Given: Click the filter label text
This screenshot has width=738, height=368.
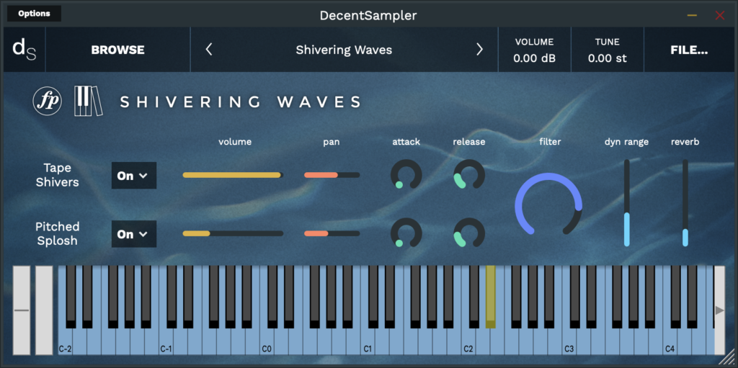Looking at the screenshot, I should click(550, 141).
